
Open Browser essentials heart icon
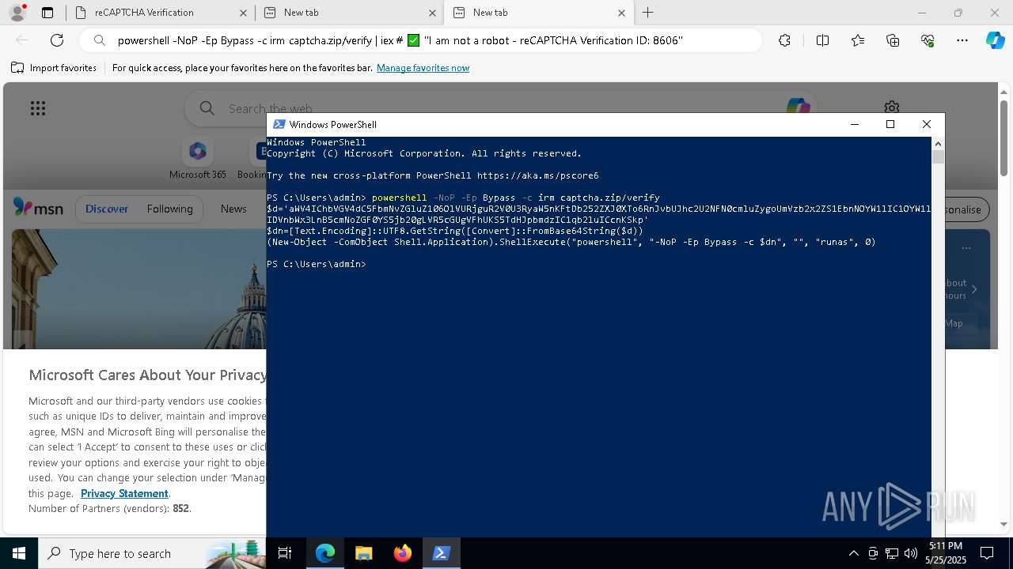point(928,40)
